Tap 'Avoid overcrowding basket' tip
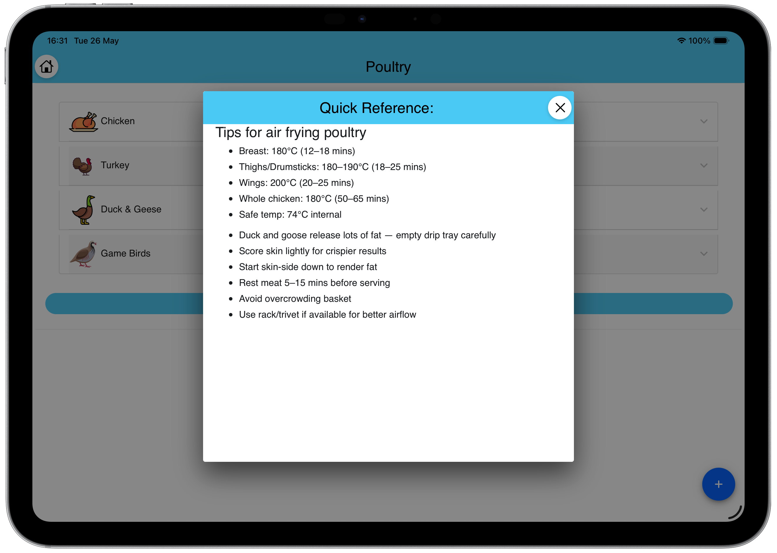The width and height of the screenshot is (777, 553). click(295, 299)
